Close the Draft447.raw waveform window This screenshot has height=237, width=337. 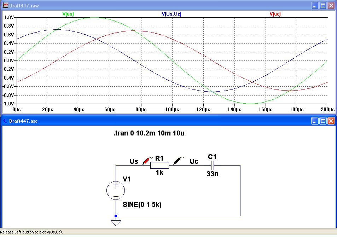click(331, 6)
